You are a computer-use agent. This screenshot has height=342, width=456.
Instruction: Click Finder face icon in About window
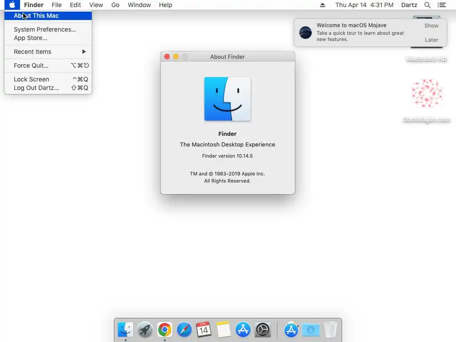pos(228,99)
